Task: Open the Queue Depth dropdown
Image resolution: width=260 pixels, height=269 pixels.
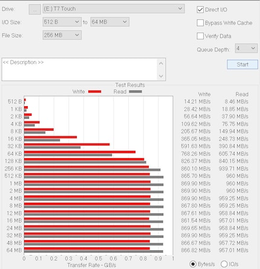Action: tap(246, 48)
